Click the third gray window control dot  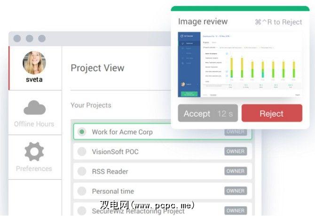tap(42, 39)
